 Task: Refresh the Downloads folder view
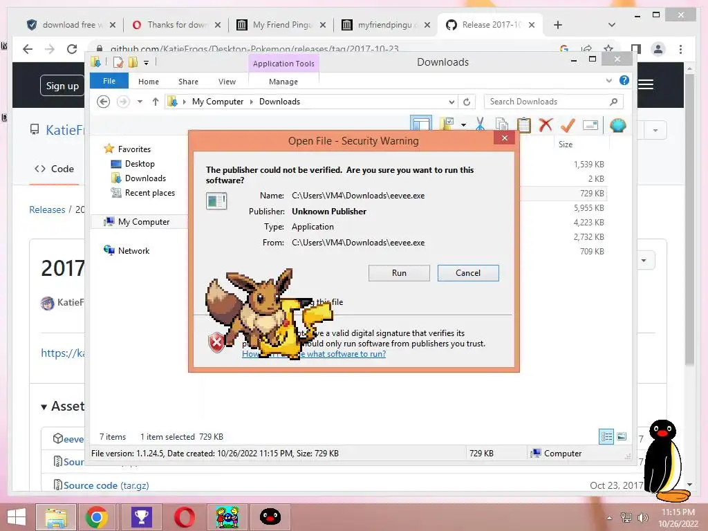pyautogui.click(x=467, y=102)
